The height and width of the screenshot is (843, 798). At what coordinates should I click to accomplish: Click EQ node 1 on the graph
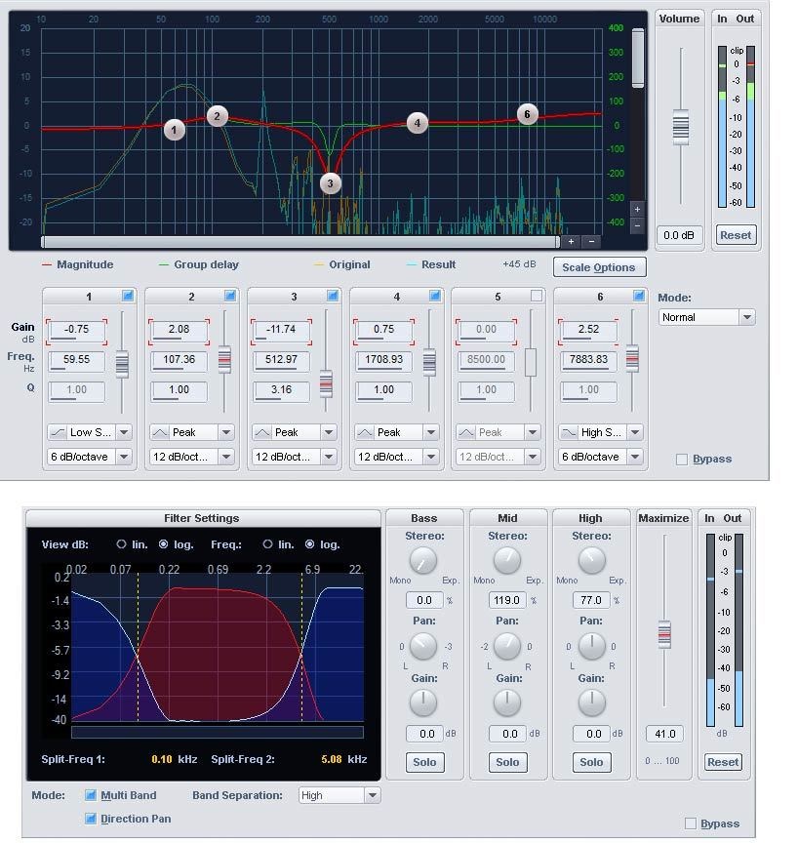pos(175,130)
